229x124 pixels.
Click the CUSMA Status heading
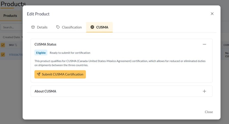point(45,44)
